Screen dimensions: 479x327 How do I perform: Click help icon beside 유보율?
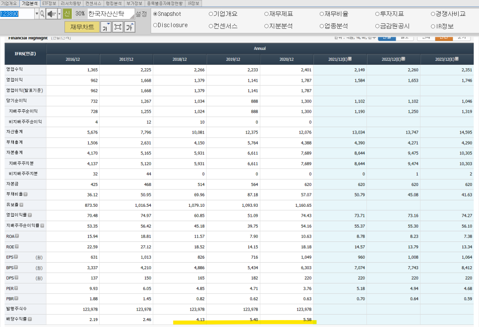coord(21,205)
